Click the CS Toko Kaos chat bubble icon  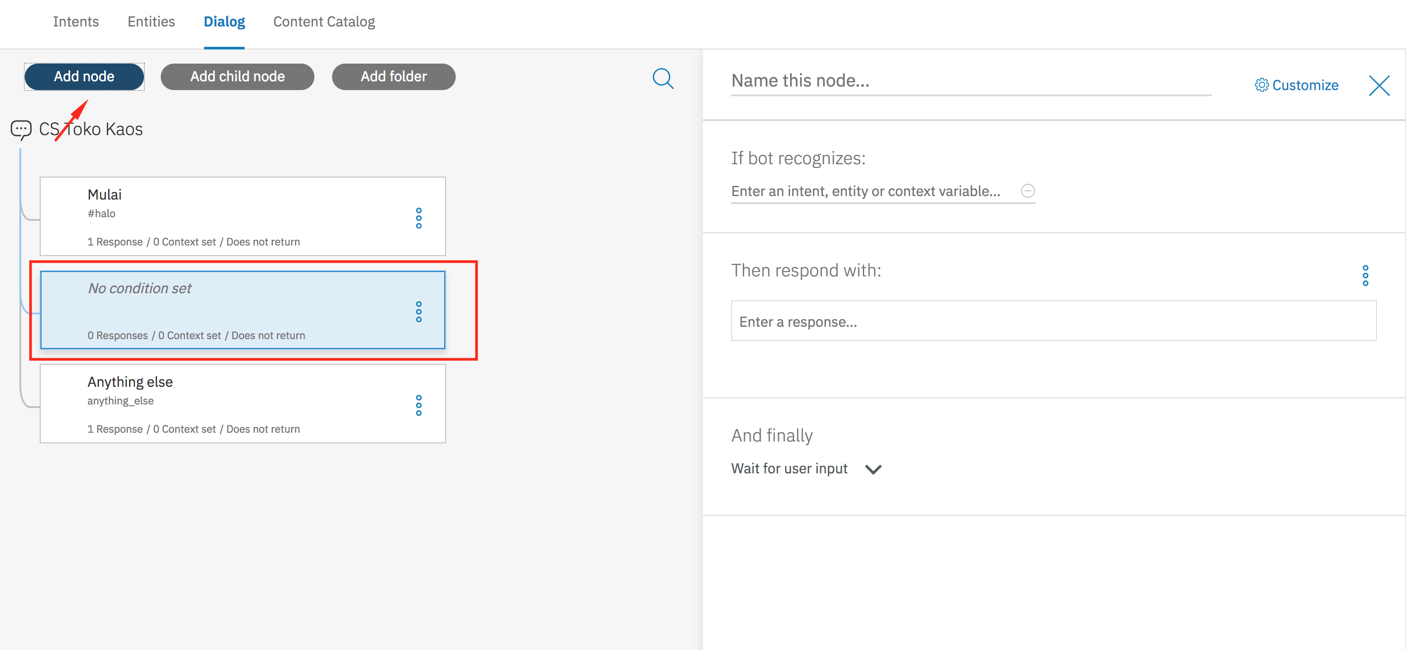[x=21, y=130]
